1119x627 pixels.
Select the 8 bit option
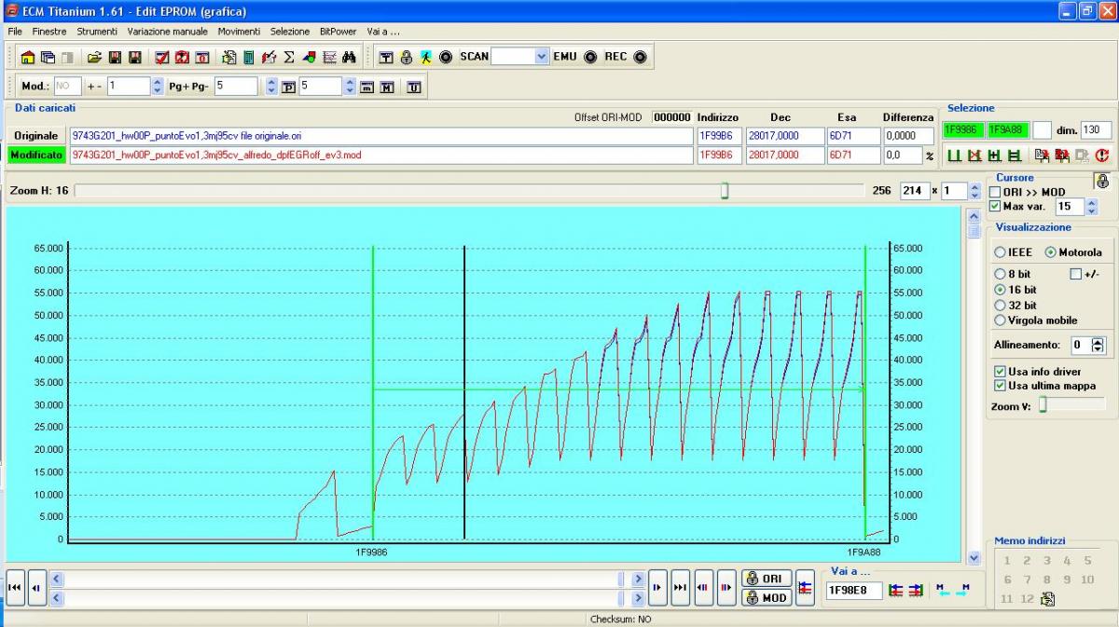[1001, 274]
